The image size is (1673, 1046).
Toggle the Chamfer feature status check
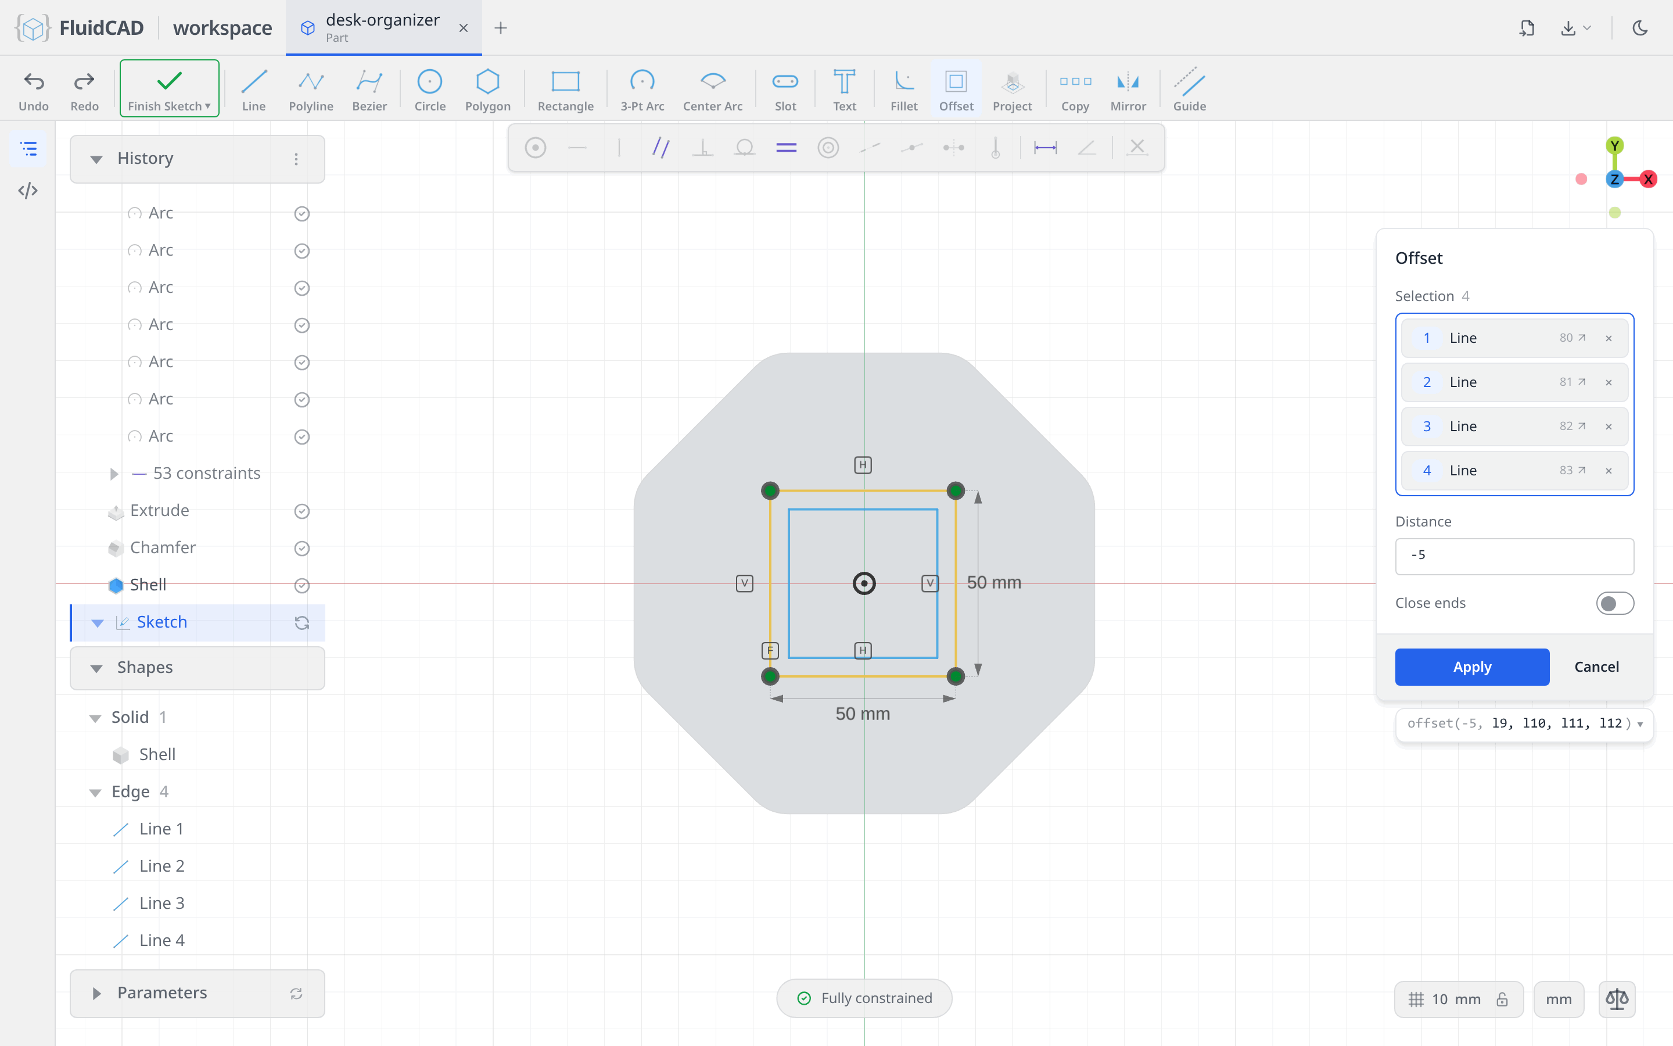pyautogui.click(x=301, y=549)
